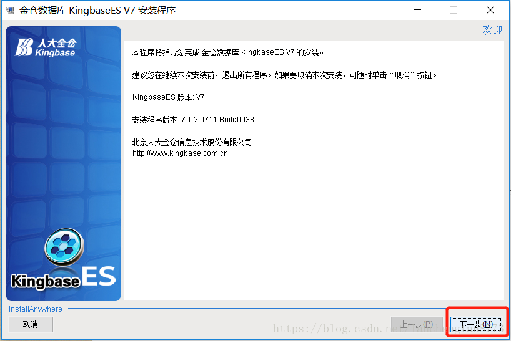The width and height of the screenshot is (511, 341).
Task: Click the http://www.kingbase.com.cn URL text
Action: pyautogui.click(x=180, y=153)
